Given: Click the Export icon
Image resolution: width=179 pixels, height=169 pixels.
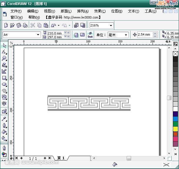Looking at the screenshot, I should (83, 25).
